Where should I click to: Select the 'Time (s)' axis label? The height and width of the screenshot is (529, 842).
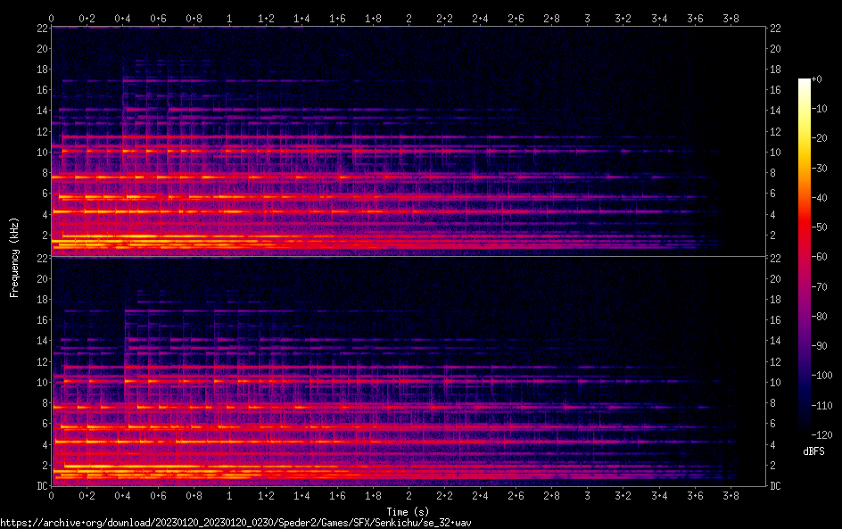409,511
